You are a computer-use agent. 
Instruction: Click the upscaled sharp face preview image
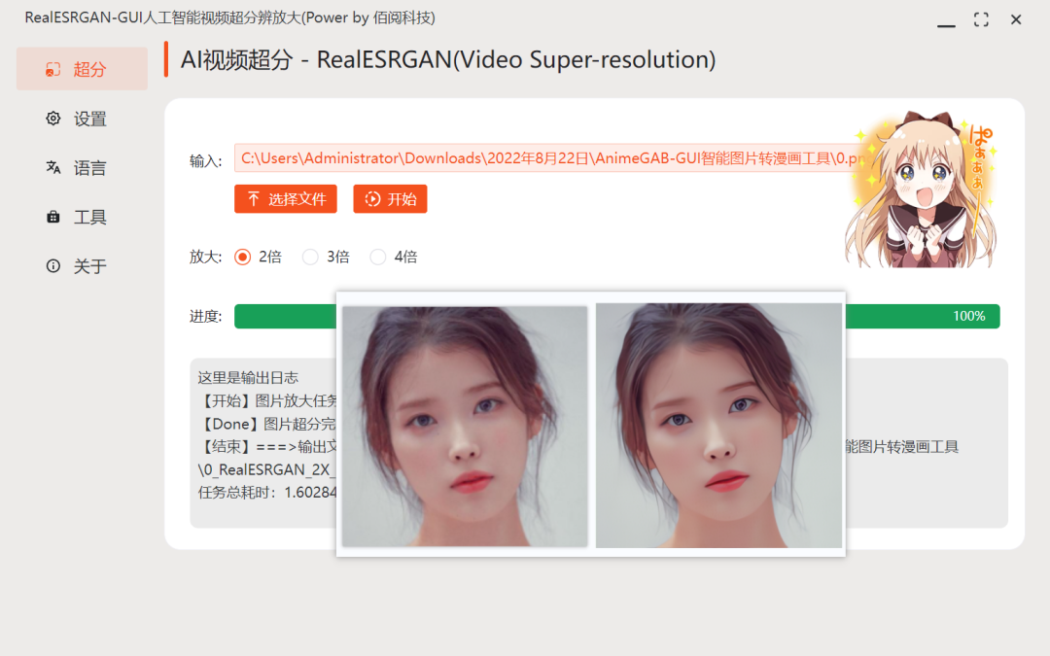coord(718,426)
